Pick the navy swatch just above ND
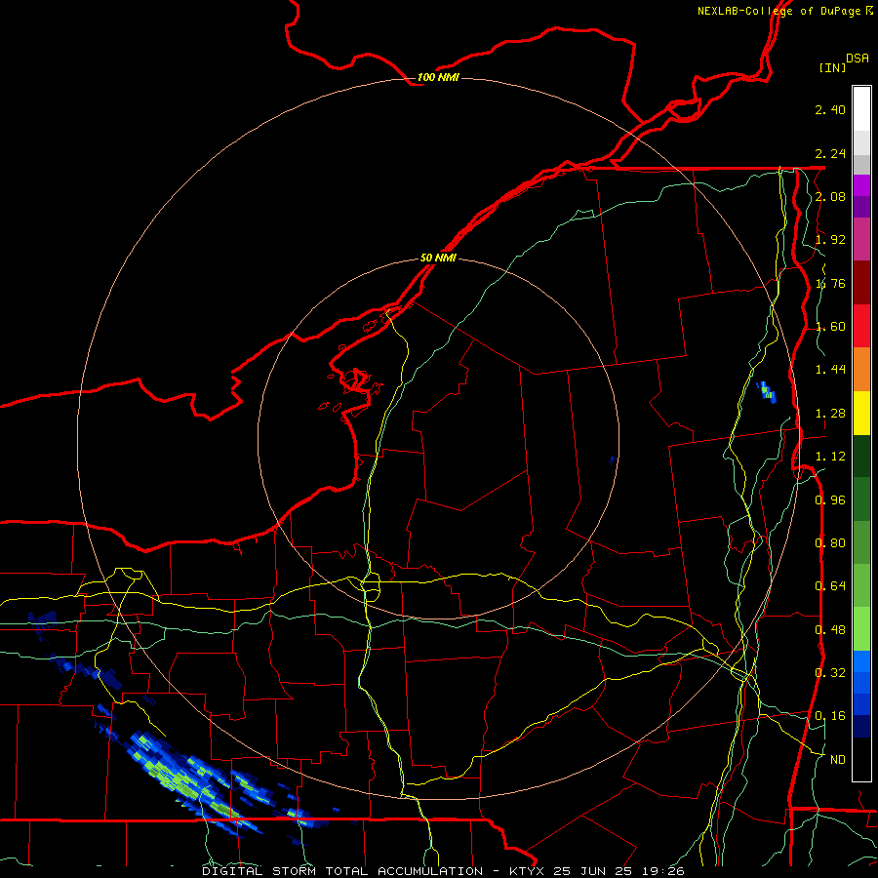878x878 pixels. [x=861, y=726]
